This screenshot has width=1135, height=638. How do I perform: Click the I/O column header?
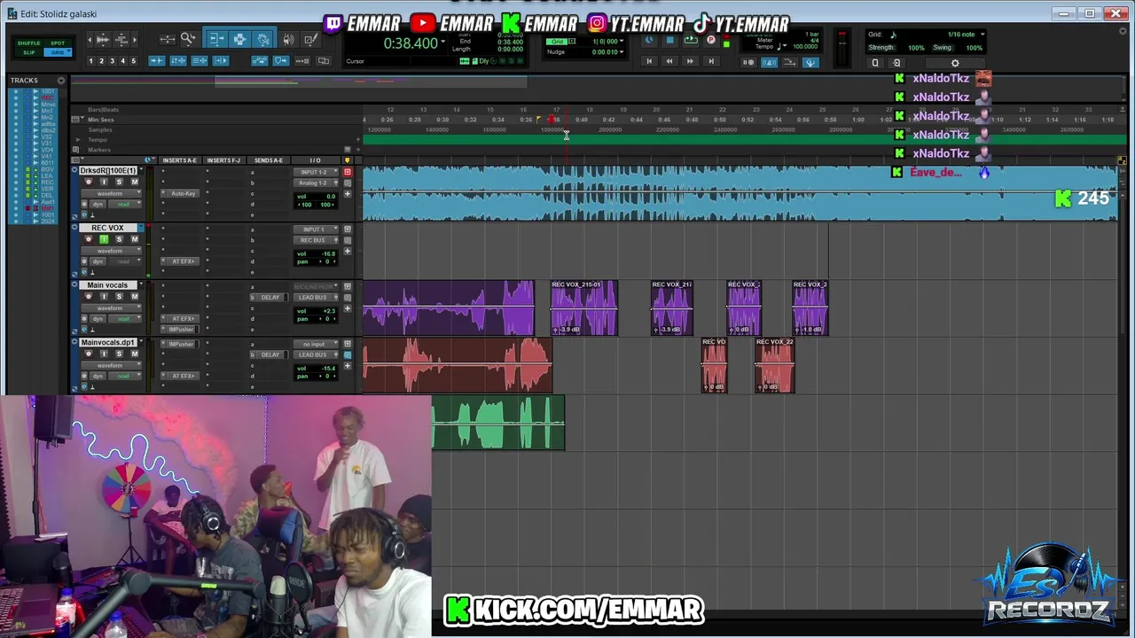tap(315, 160)
